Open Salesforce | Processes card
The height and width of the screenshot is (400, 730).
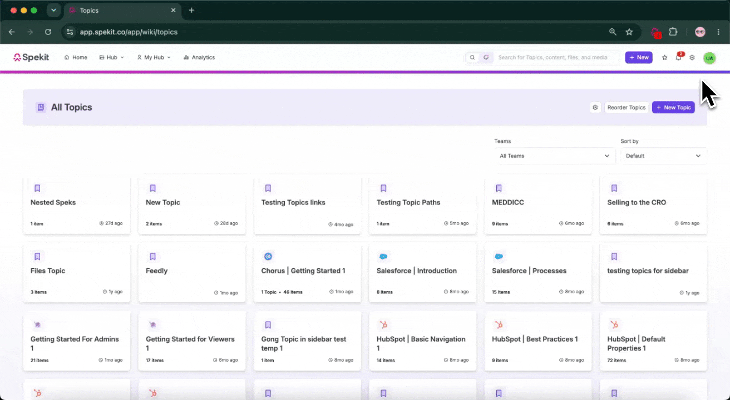coord(538,273)
